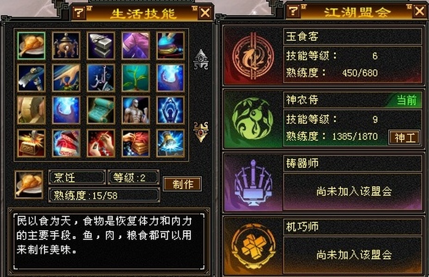
Task: Close the 生活技能 window
Action: (205, 12)
